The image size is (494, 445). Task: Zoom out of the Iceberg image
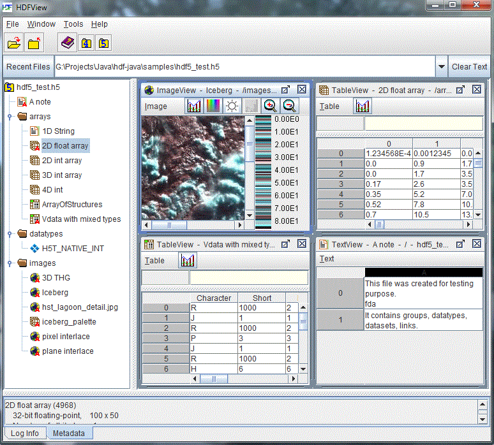[x=289, y=106]
